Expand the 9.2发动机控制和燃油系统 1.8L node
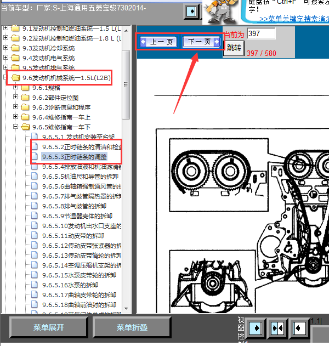 [5, 38]
